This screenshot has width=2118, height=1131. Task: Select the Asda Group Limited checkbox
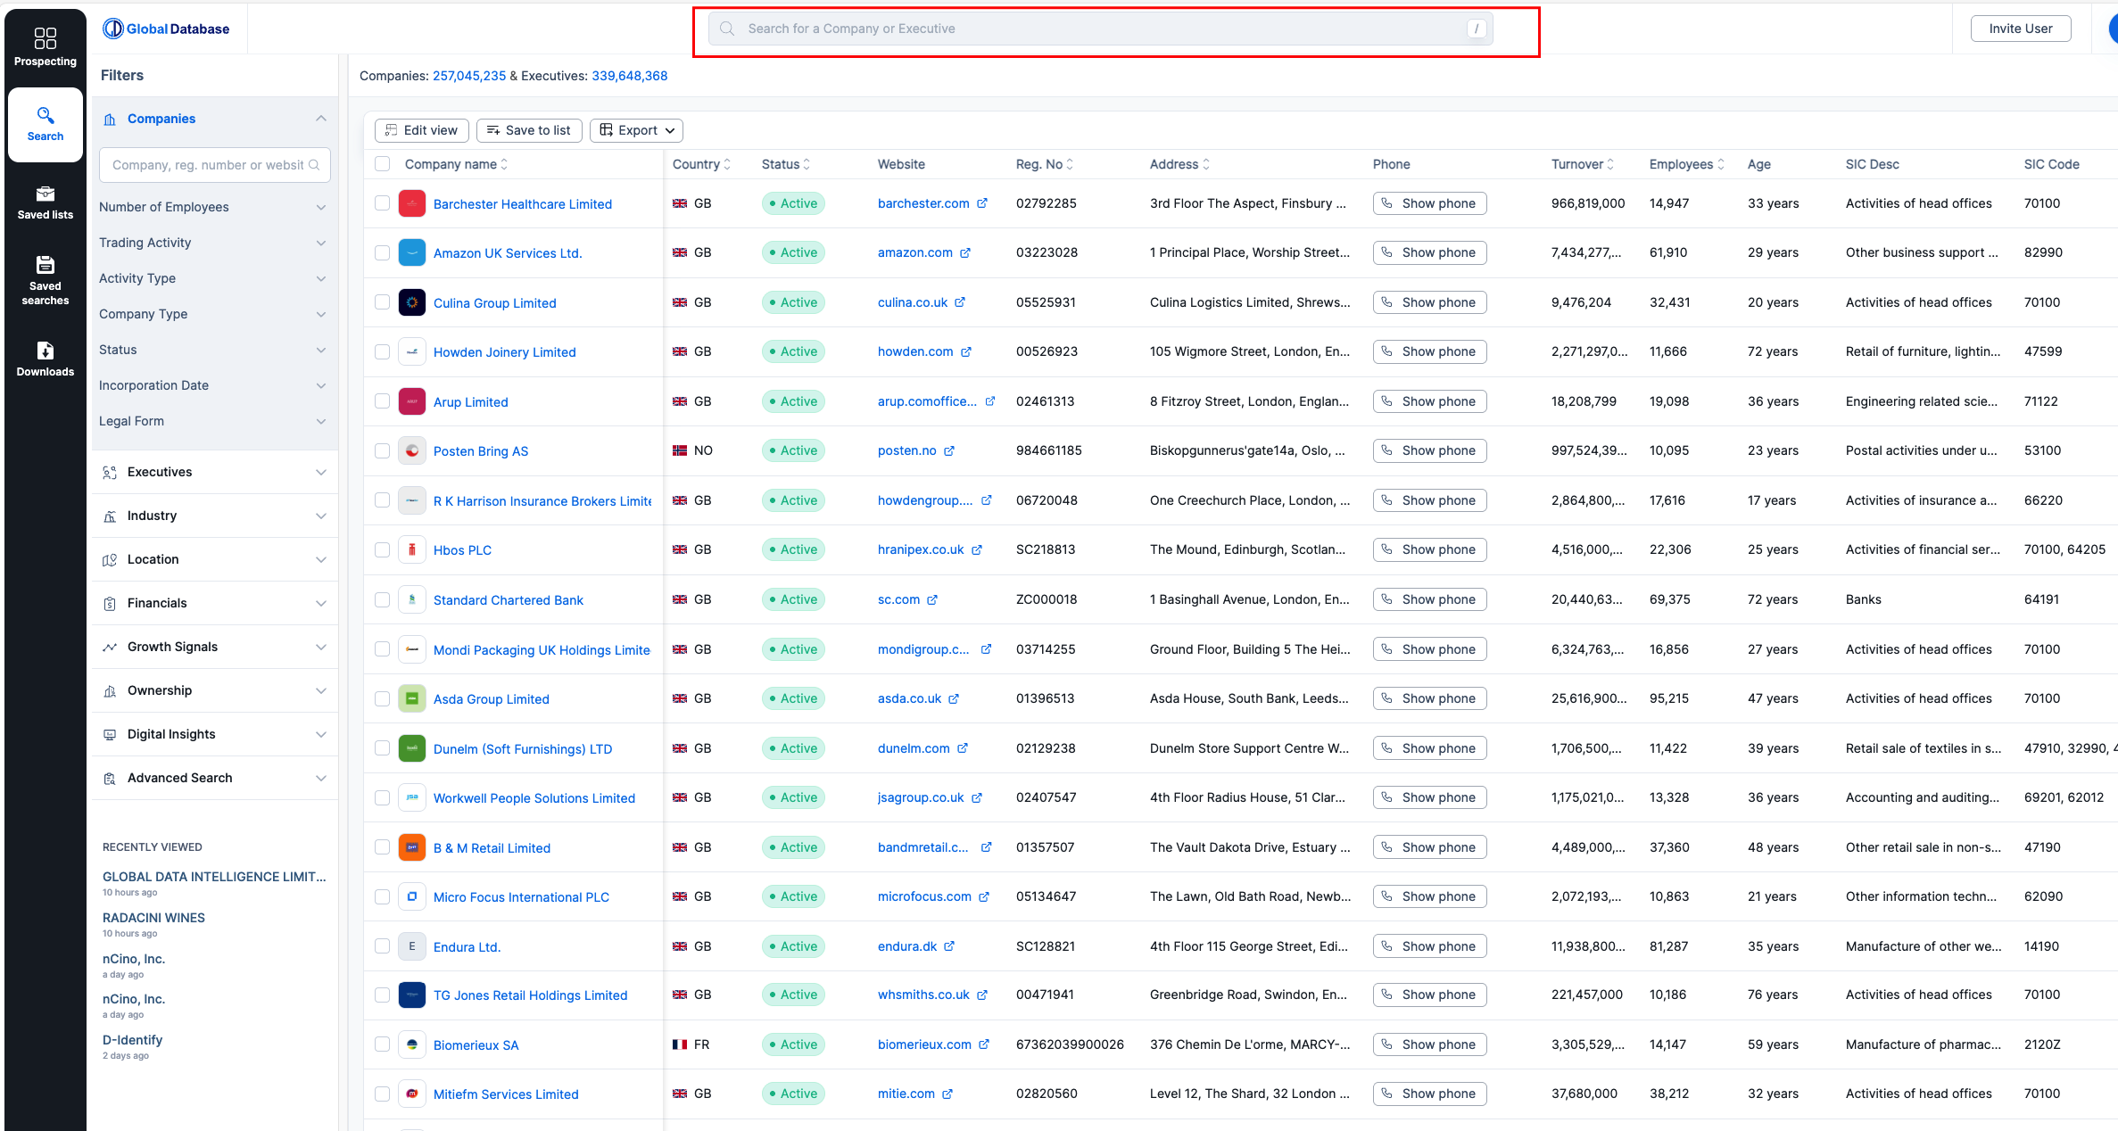[383, 698]
